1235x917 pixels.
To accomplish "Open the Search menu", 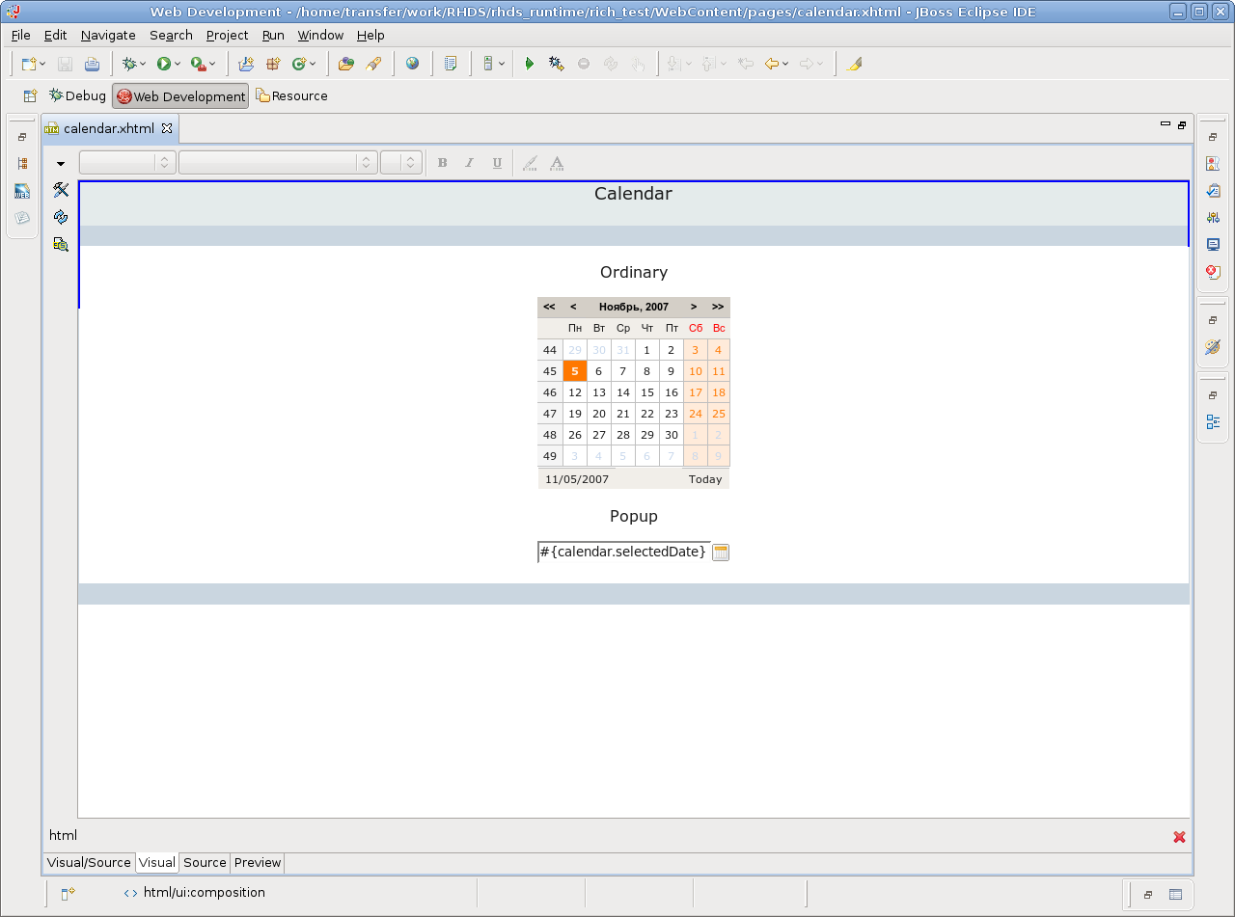I will [x=171, y=35].
